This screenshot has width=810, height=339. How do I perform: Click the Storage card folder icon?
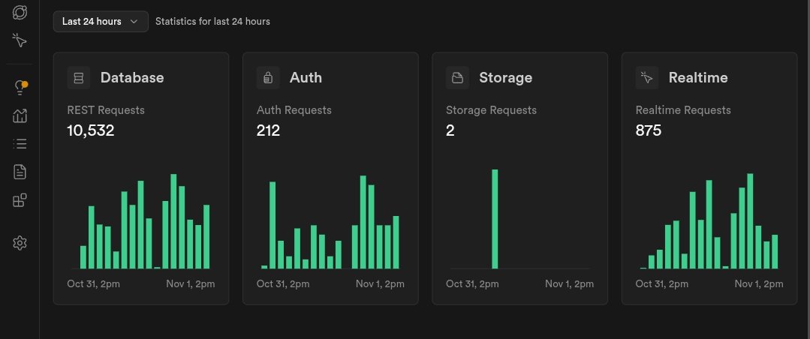pos(458,78)
